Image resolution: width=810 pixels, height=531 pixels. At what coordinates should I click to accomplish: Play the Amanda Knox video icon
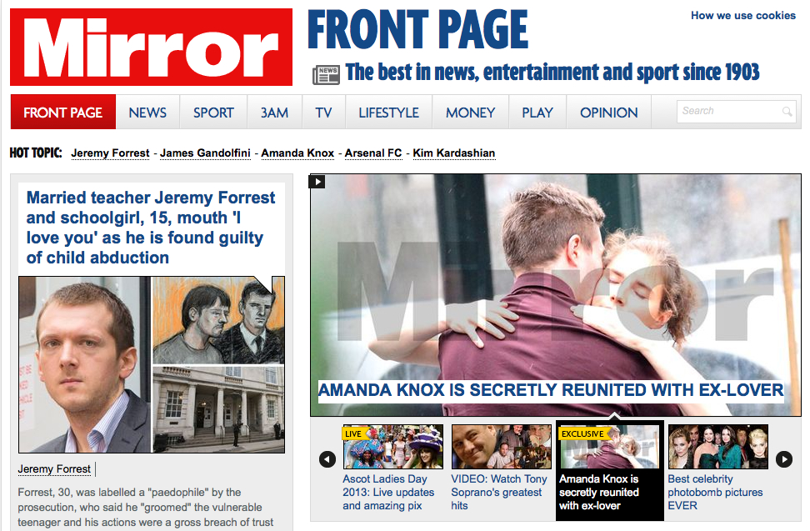(317, 182)
